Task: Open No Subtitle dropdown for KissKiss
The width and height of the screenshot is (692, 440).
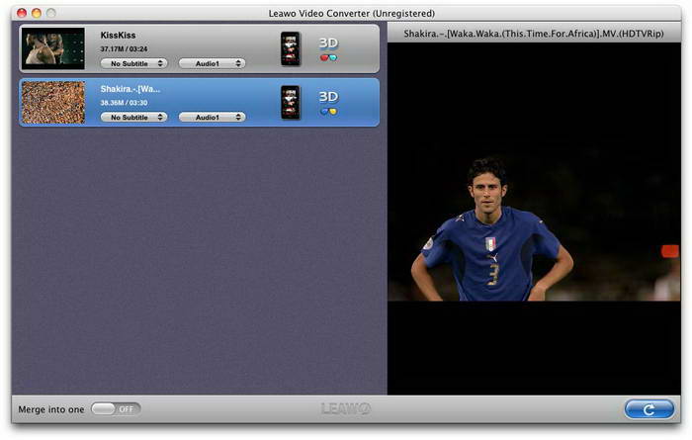Action: point(133,63)
